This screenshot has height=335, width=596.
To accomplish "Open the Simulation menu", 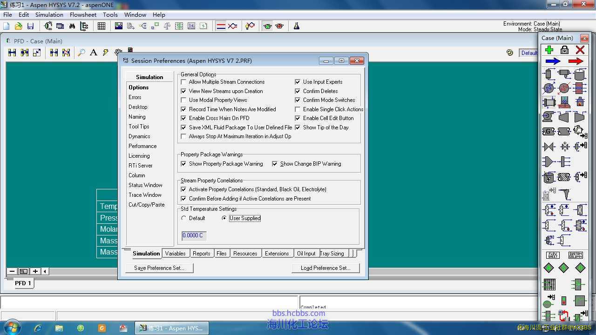I will (49, 14).
